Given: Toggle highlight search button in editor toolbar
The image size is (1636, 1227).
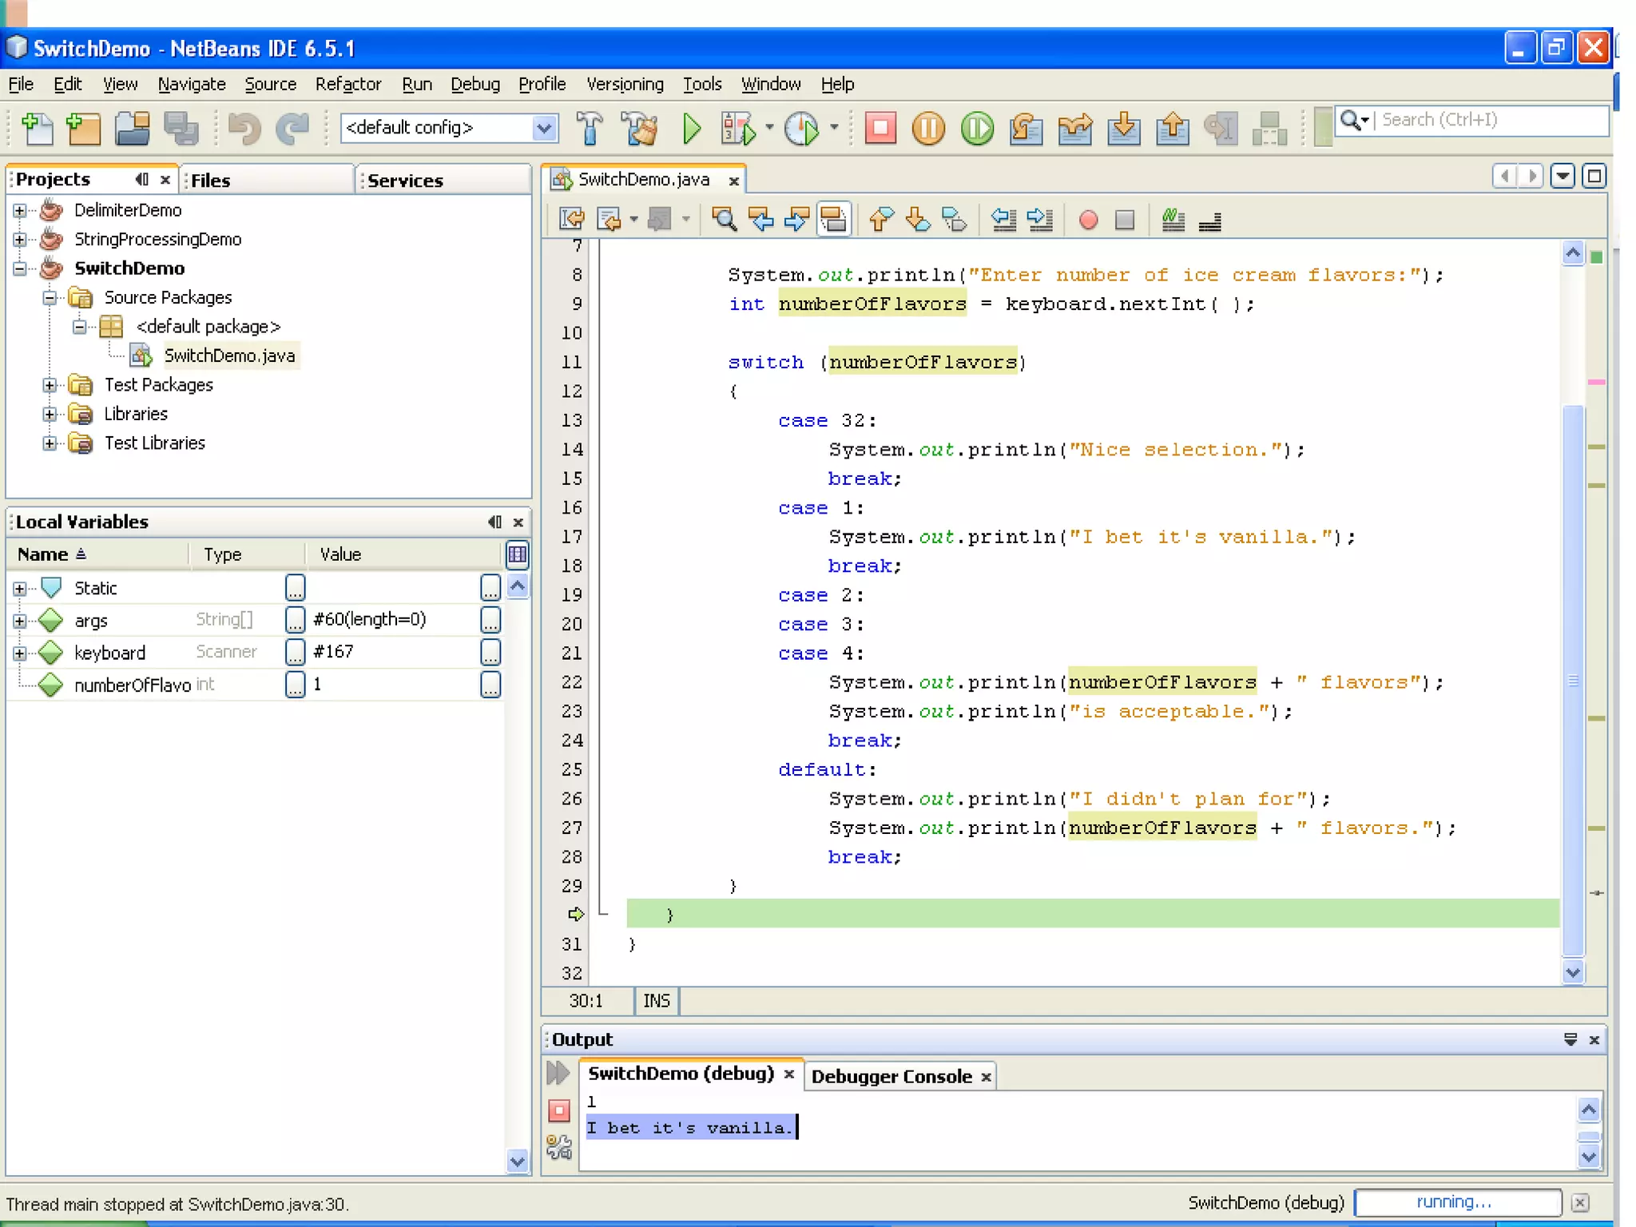Looking at the screenshot, I should tap(833, 220).
